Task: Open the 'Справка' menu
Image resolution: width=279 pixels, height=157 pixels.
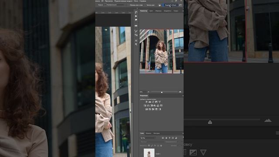Action: [143, 1]
